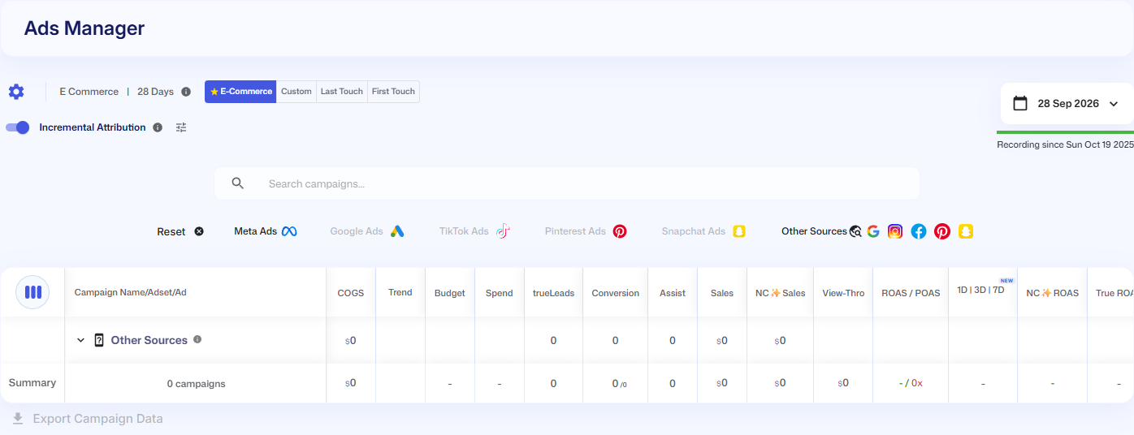The height and width of the screenshot is (435, 1134).
Task: Click the NC Sales column header
Action: [781, 293]
